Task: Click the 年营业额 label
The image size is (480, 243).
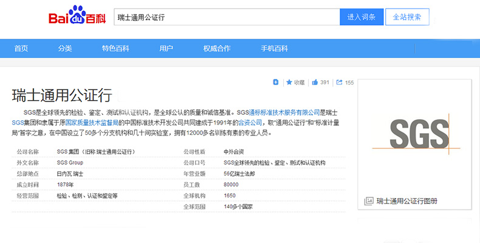Action: pyautogui.click(x=194, y=174)
